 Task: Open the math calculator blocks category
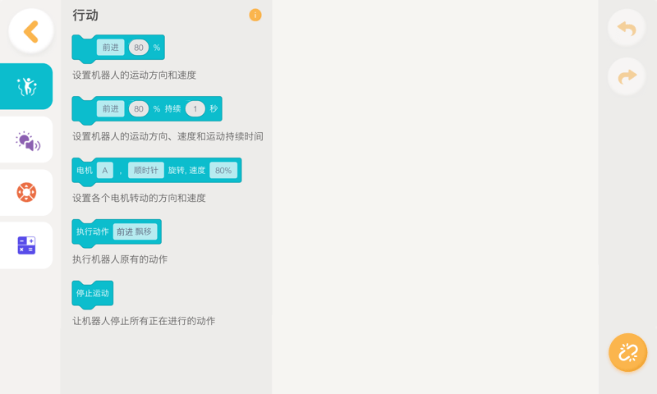pyautogui.click(x=26, y=245)
